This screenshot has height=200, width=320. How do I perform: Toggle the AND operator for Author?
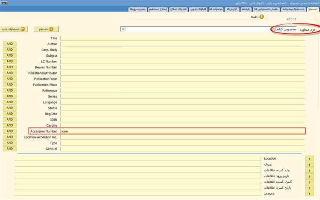point(10,44)
